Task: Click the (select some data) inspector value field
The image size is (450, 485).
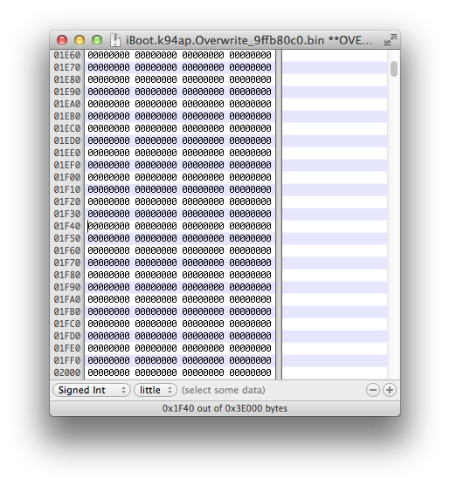Action: pos(224,390)
